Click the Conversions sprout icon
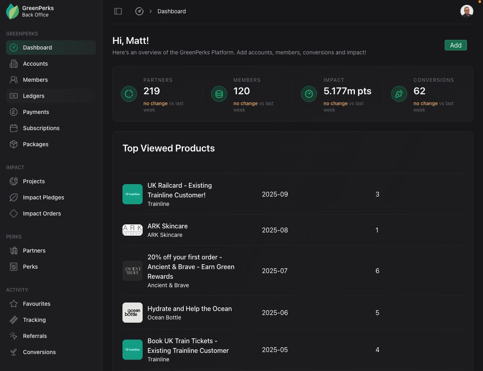This screenshot has width=483, height=371. click(14, 352)
